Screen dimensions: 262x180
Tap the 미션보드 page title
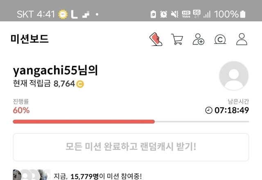point(29,39)
